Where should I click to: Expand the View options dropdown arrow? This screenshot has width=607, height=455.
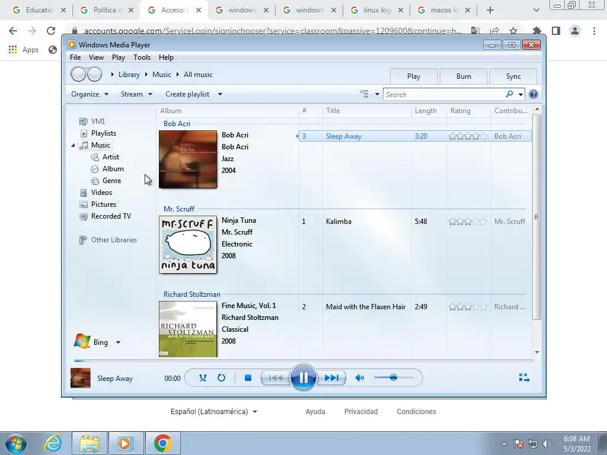377,94
